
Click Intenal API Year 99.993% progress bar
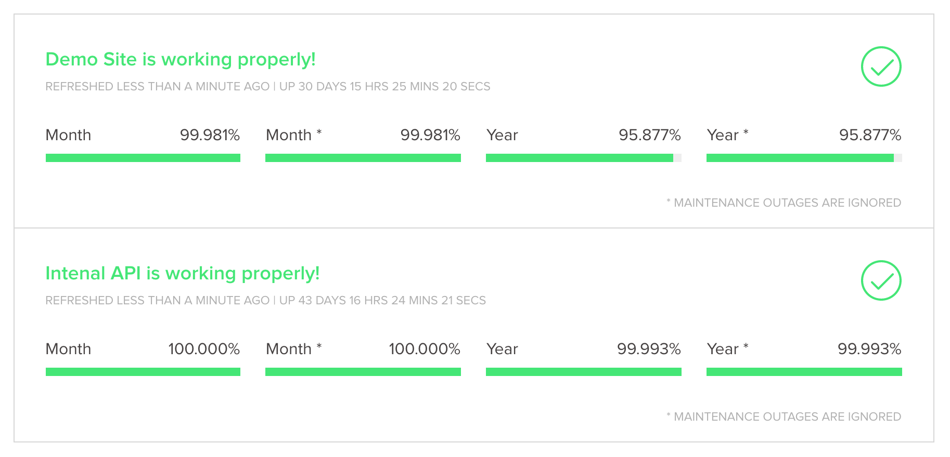click(x=584, y=372)
